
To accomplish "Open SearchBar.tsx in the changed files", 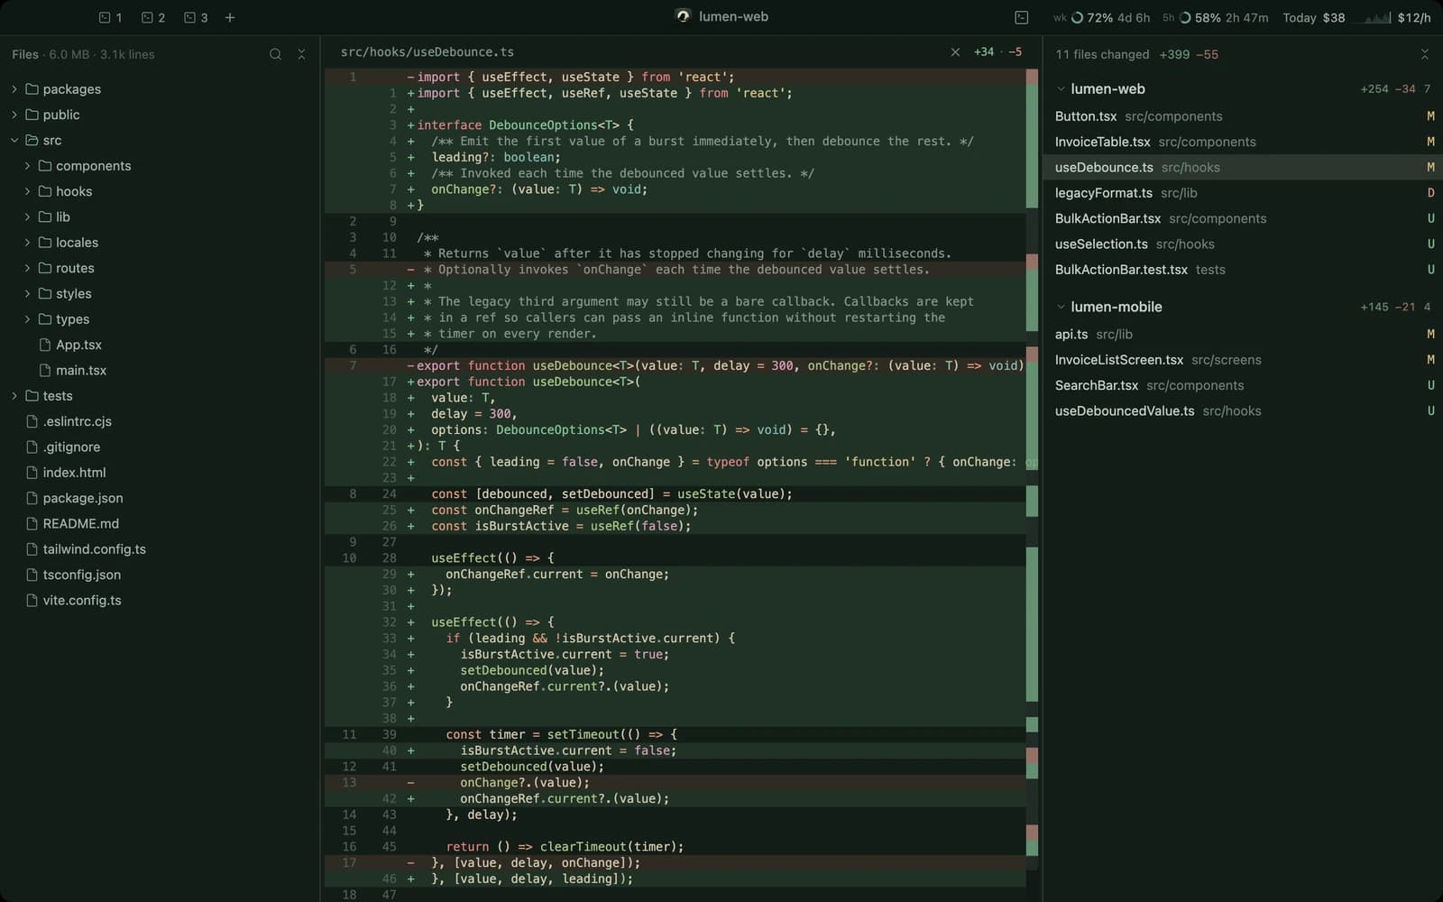I will [1243, 385].
